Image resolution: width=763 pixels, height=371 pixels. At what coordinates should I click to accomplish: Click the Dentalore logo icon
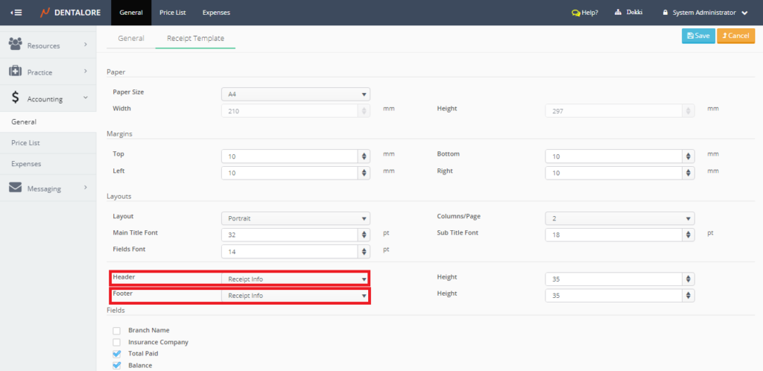45,13
